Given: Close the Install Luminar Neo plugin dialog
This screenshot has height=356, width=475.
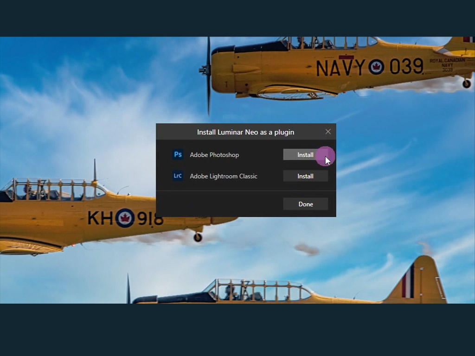Looking at the screenshot, I should [328, 132].
